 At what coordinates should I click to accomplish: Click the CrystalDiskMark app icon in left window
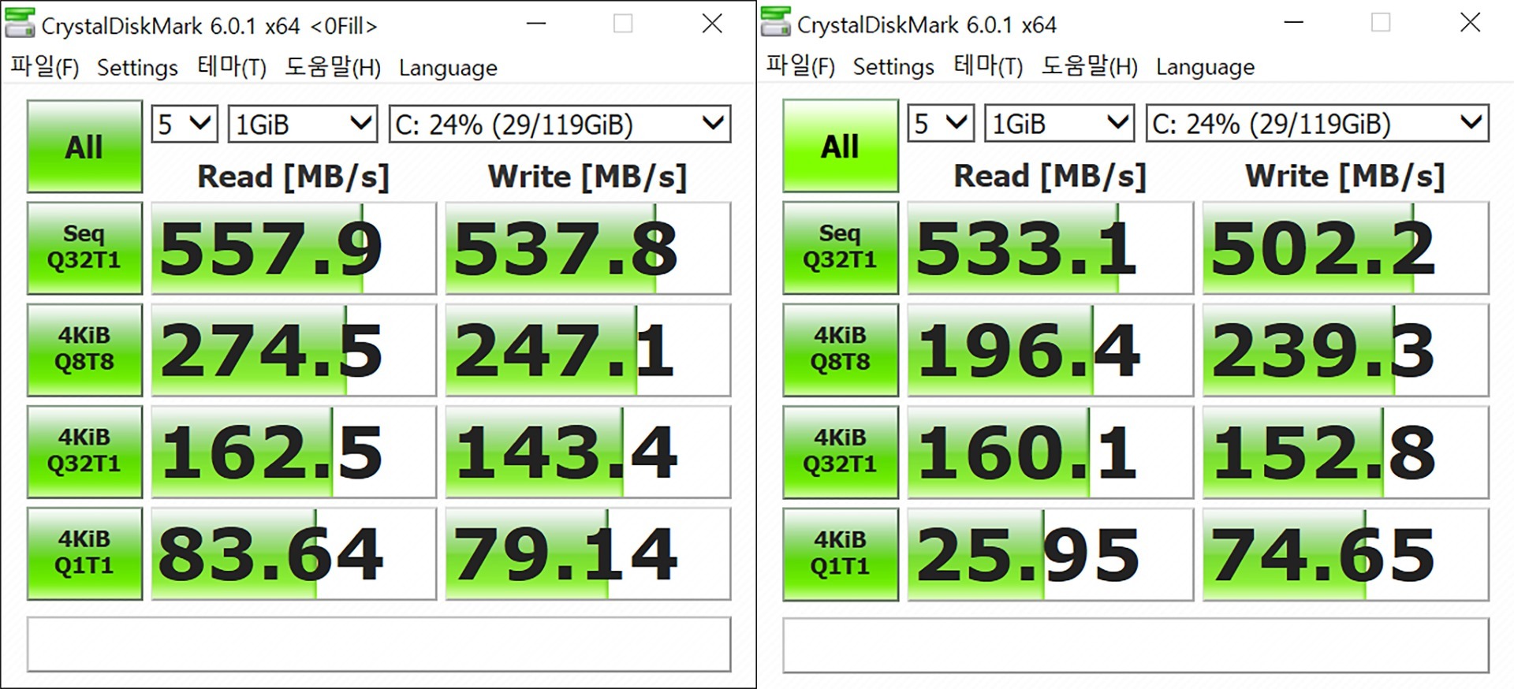[20, 24]
